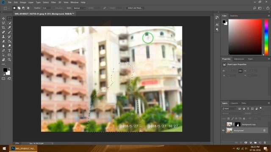Select the Zoom tool in toolbox
The image size is (271, 152).
click(x=9, y=60)
